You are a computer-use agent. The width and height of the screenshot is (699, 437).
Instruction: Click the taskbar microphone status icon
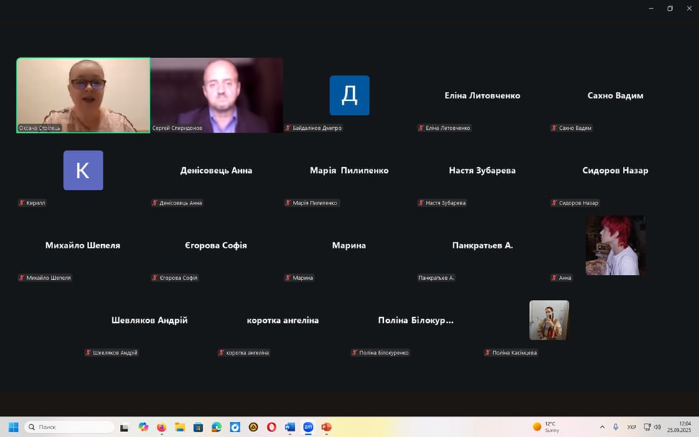point(616,427)
